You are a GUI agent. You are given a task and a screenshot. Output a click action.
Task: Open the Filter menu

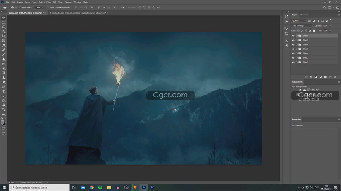point(49,2)
